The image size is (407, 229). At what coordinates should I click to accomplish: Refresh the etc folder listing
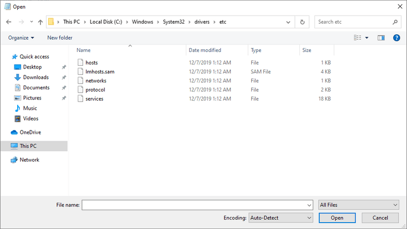[x=302, y=22]
